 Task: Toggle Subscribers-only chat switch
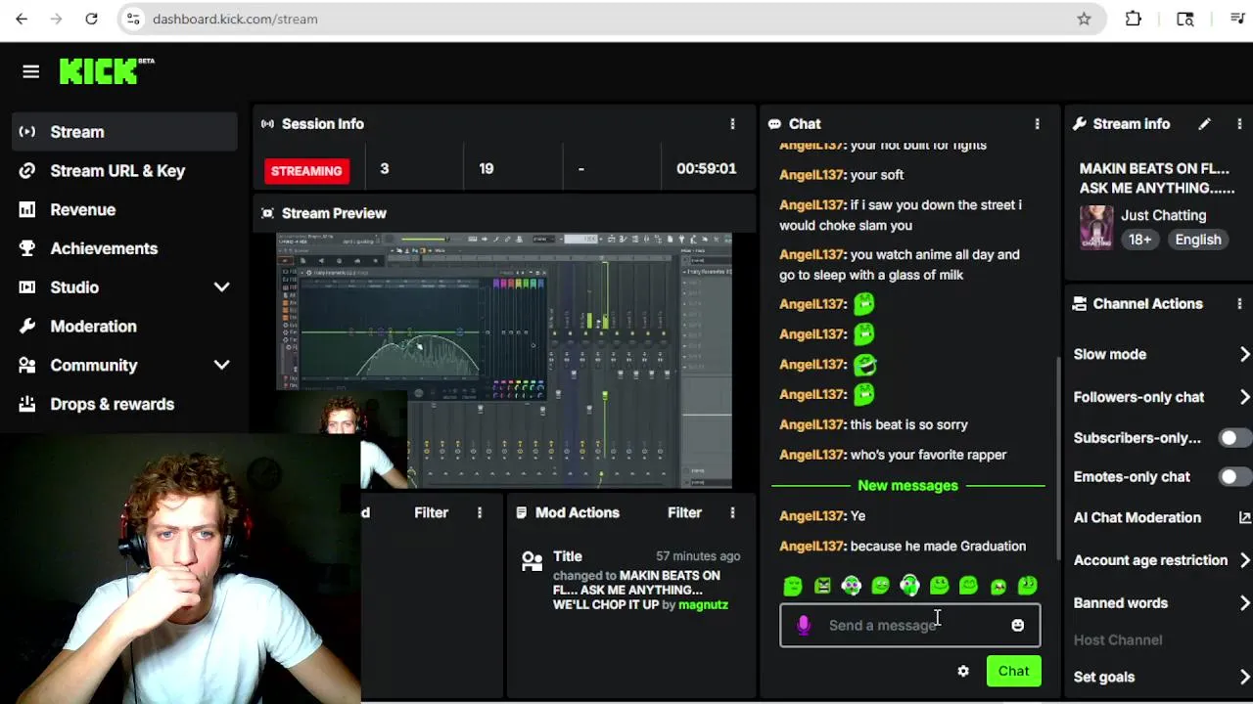pyautogui.click(x=1234, y=438)
